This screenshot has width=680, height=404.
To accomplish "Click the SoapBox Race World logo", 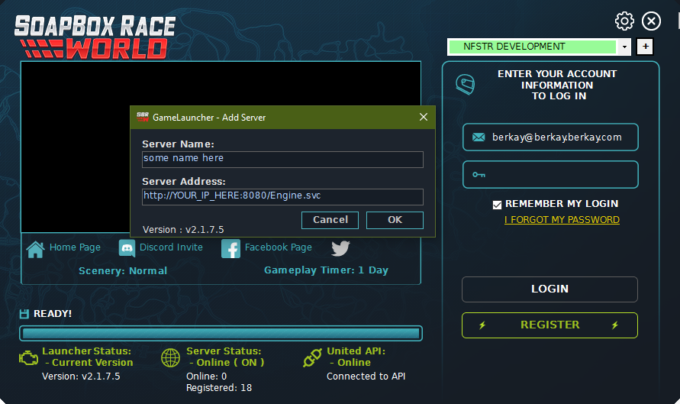I will [x=95, y=37].
